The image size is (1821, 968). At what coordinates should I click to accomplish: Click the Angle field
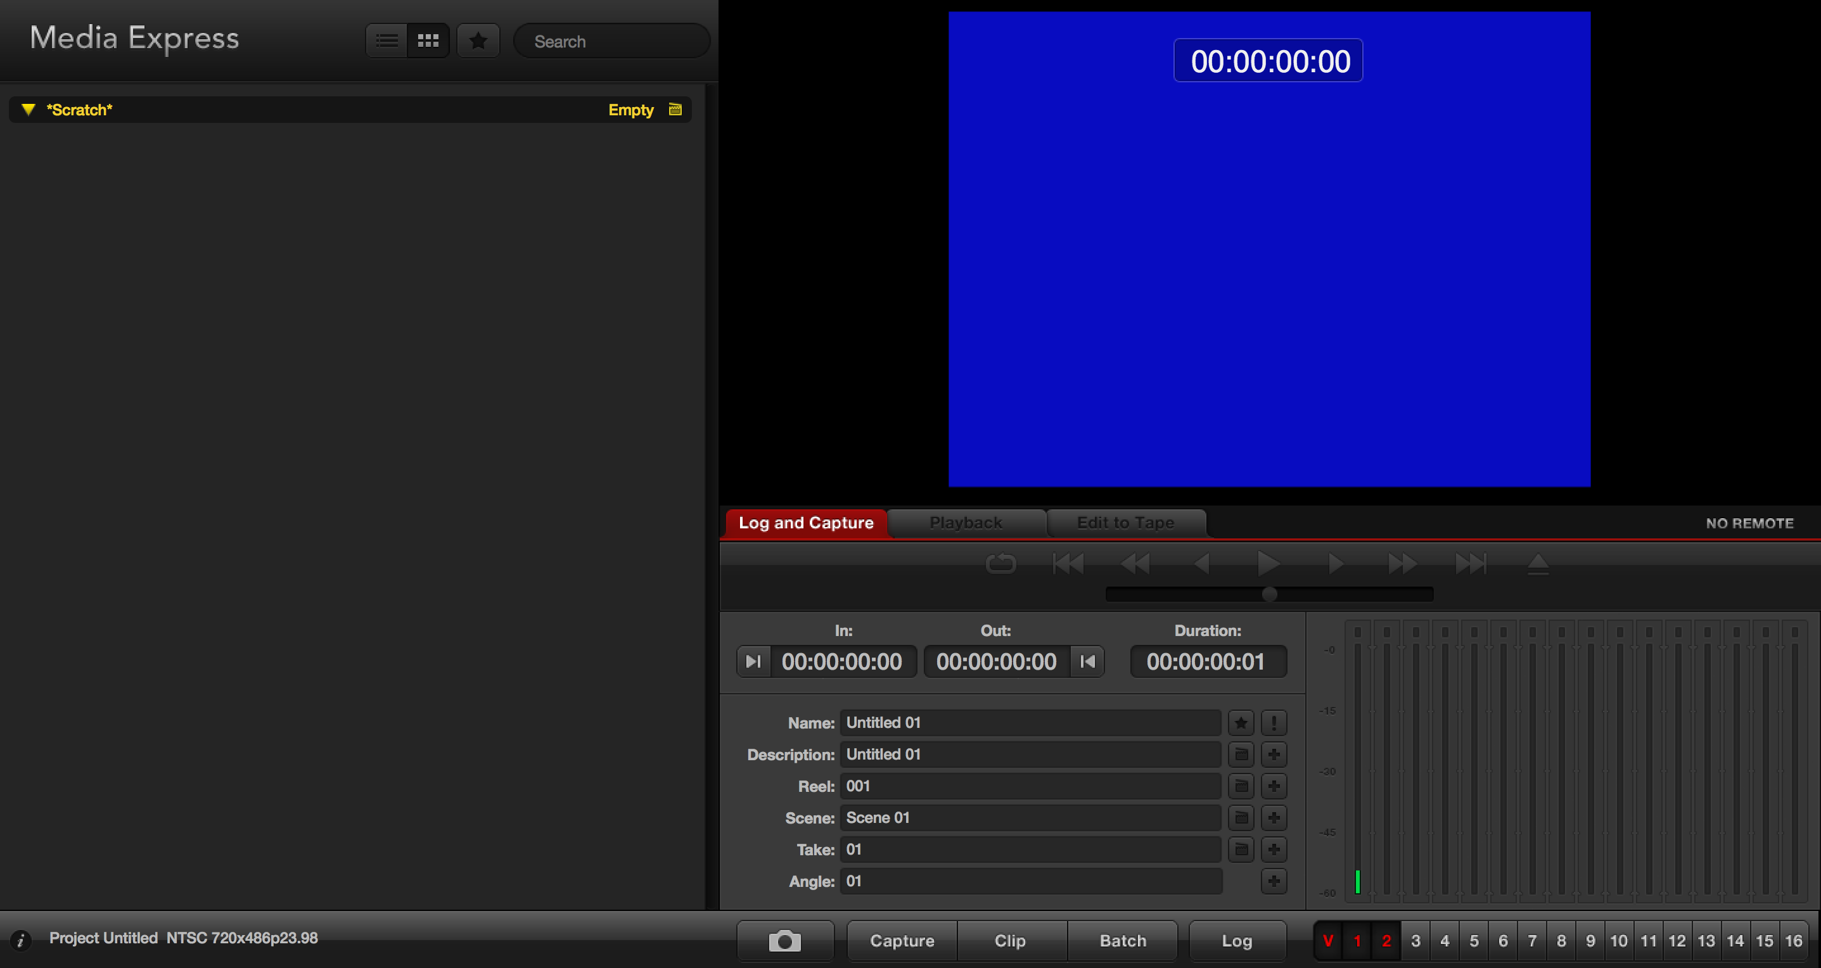coord(1030,882)
